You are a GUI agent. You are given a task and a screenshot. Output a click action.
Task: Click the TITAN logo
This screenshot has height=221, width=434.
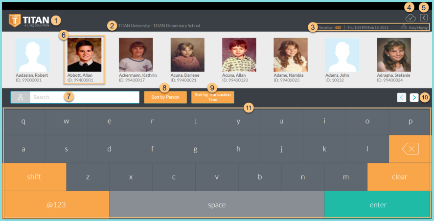[x=29, y=21]
